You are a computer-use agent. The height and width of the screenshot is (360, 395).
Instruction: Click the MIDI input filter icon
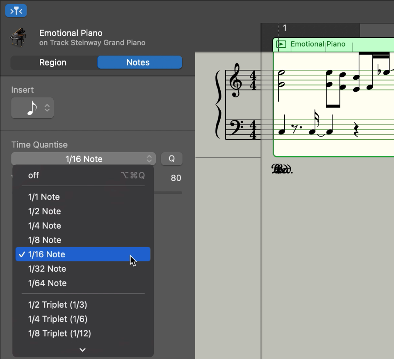click(x=16, y=11)
